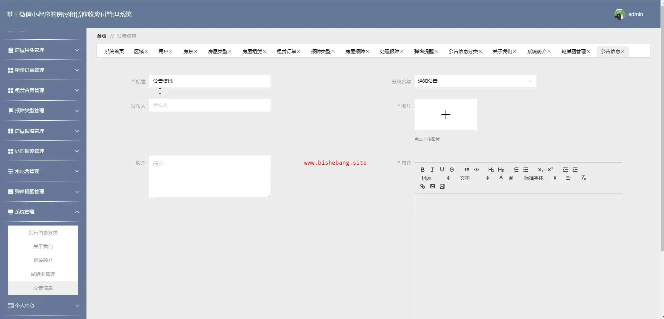Toggle italic formatting in the editor
664x319 pixels.
click(x=432, y=170)
